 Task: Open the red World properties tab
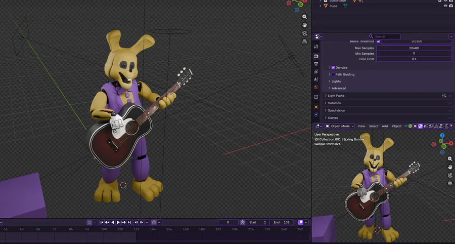[x=316, y=87]
